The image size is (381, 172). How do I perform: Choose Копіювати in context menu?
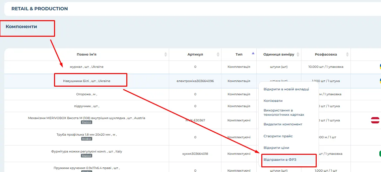[273, 101]
